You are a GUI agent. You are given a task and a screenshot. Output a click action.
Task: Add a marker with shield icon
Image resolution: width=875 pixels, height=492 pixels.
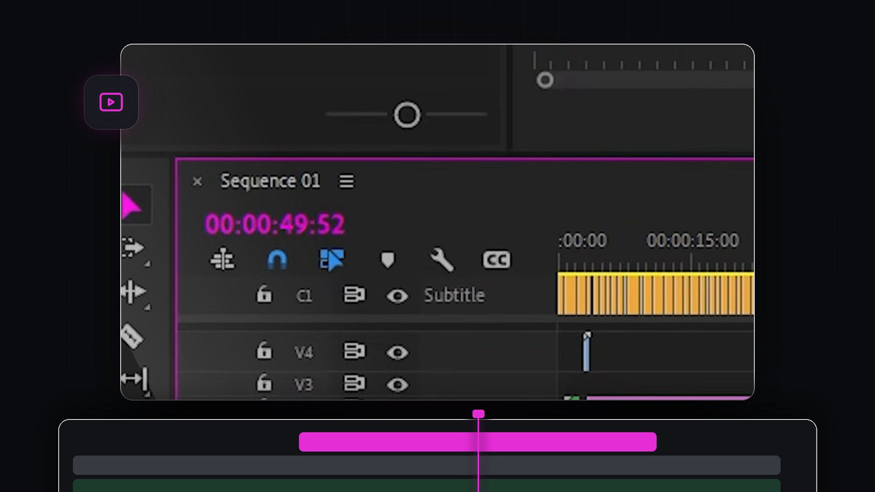[388, 260]
